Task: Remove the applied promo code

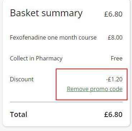Action: tap(95, 89)
